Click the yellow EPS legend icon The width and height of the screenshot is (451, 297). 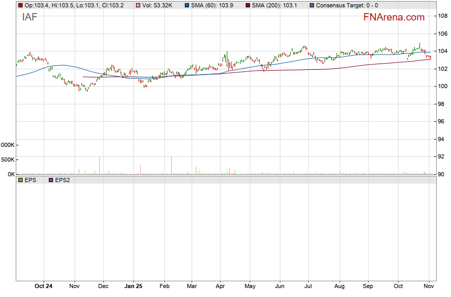point(20,180)
